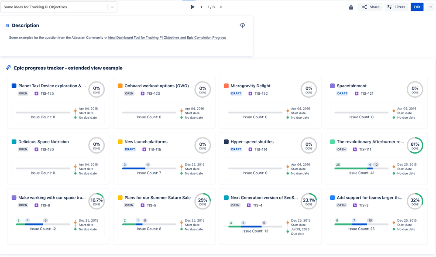The height and width of the screenshot is (257, 436).
Task: Go to next dashboard page arrow
Action: click(x=221, y=7)
